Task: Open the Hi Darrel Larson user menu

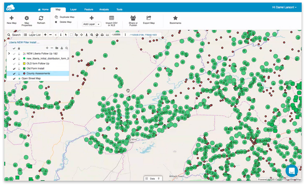Action: pyautogui.click(x=284, y=7)
